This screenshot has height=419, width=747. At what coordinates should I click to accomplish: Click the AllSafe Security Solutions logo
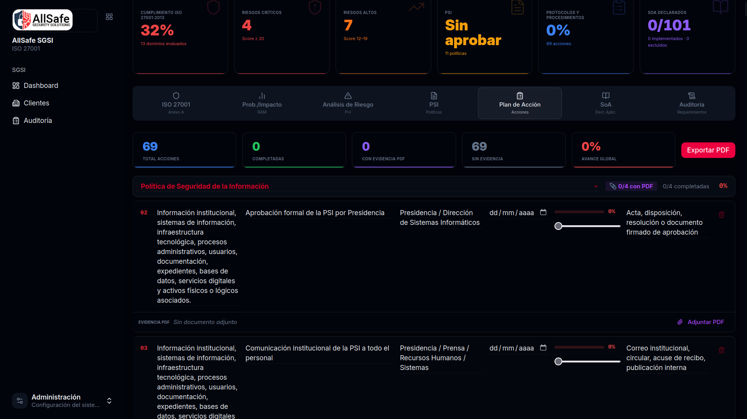point(42,20)
